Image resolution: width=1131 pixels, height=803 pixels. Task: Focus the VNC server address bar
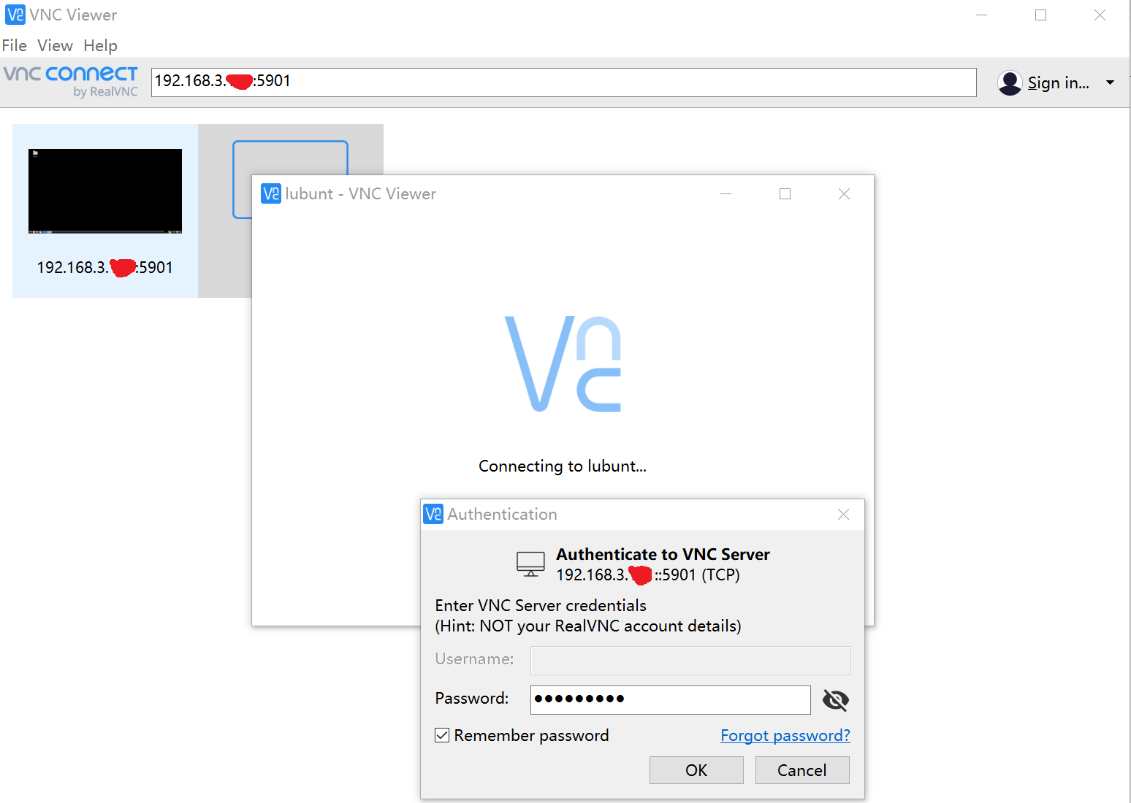pos(563,82)
